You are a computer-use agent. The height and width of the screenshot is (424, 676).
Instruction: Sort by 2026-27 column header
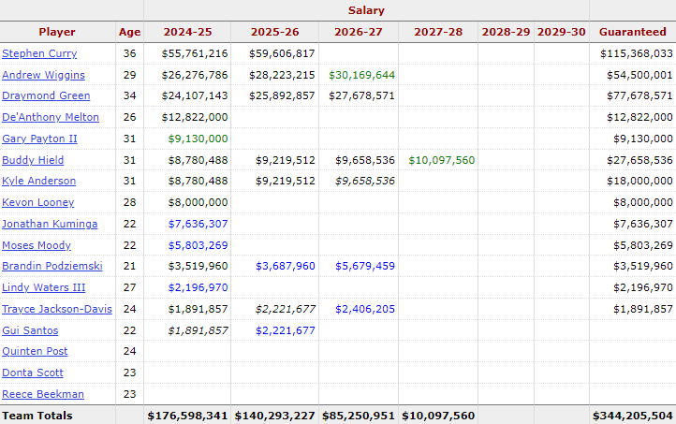(x=359, y=32)
